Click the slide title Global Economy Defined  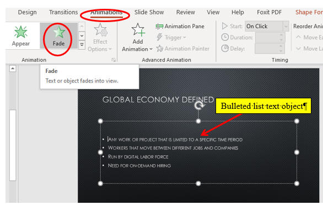[158, 99]
